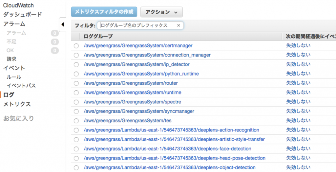The image size is (336, 172).
Task: Edit 失効しない retention for deeplens-face-detection
Action: click(298, 149)
